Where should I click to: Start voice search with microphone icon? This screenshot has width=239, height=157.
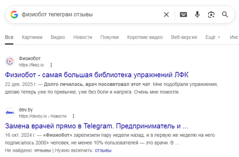pyautogui.click(x=197, y=15)
